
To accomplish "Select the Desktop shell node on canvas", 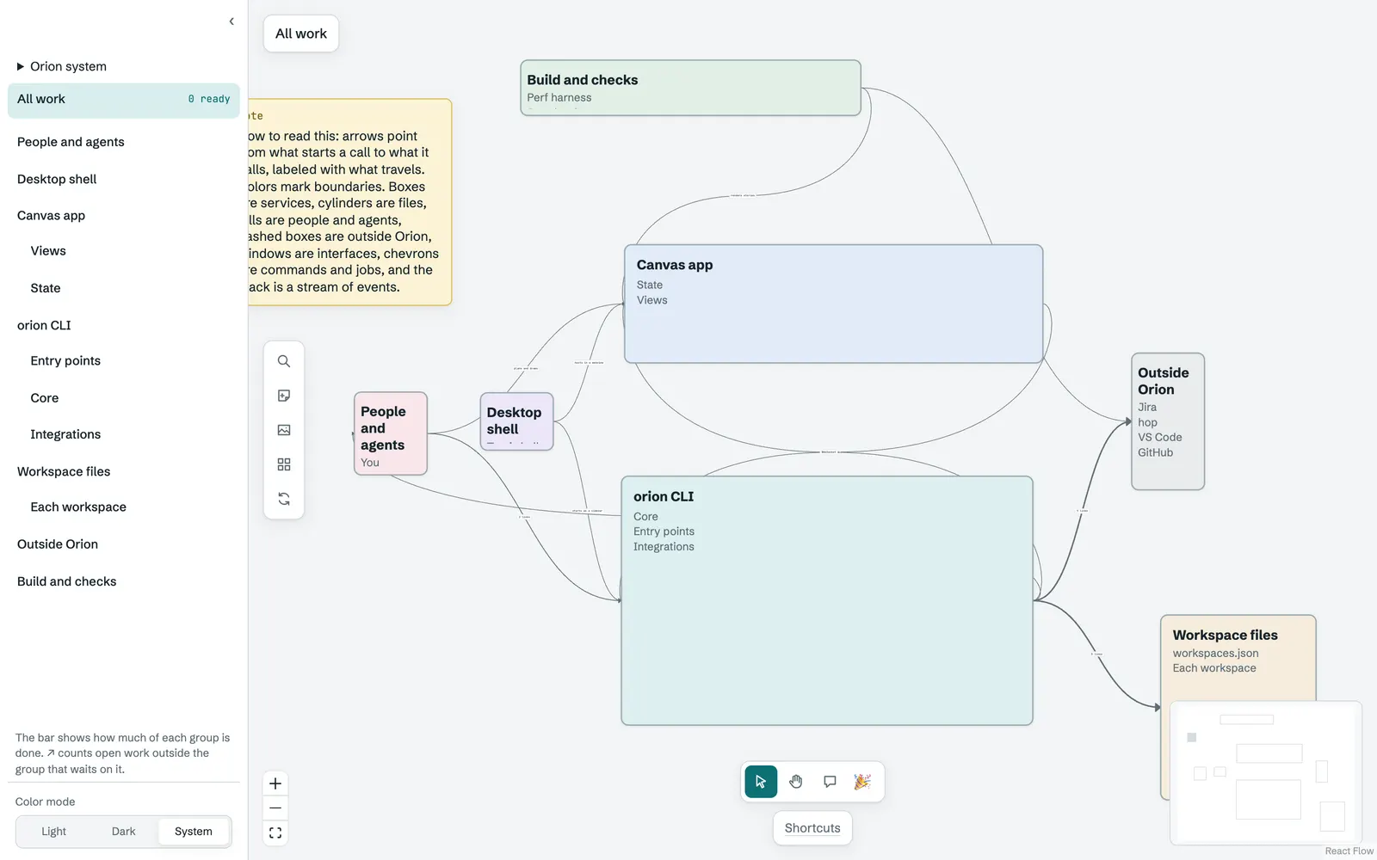I will click(x=516, y=421).
